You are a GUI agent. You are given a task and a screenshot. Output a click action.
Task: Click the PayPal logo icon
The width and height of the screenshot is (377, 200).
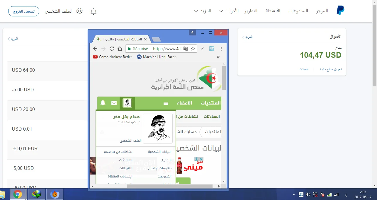click(x=340, y=11)
